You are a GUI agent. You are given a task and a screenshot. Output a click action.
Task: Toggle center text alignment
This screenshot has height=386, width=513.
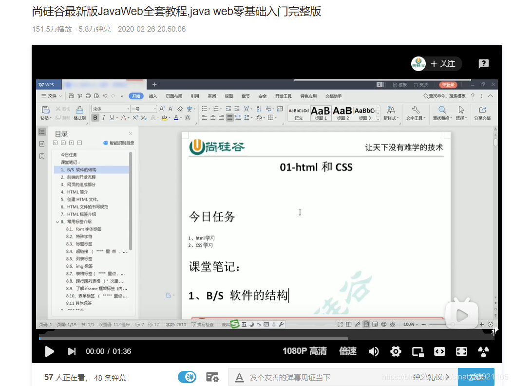coord(213,118)
